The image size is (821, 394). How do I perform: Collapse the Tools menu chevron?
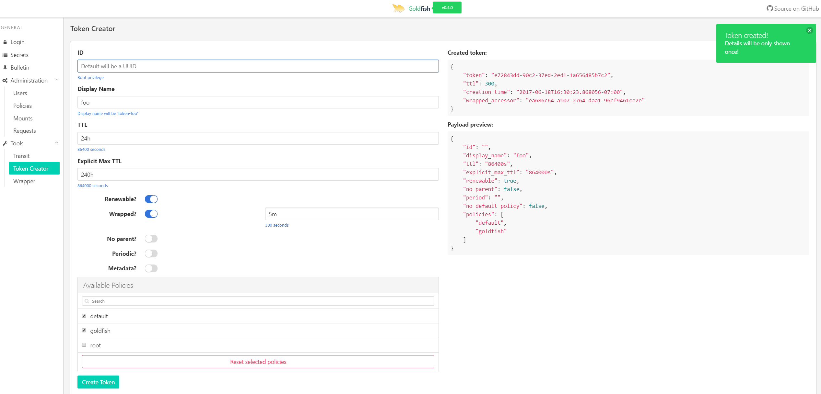pyautogui.click(x=57, y=143)
